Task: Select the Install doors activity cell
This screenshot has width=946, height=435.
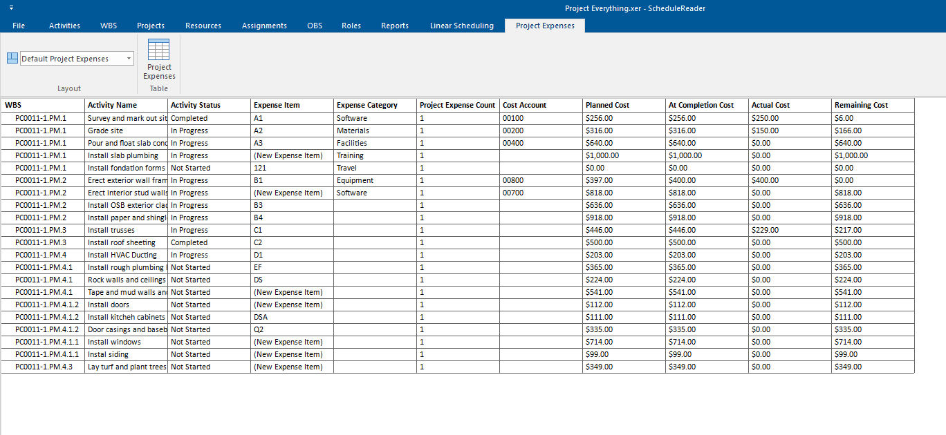Action: 127,304
